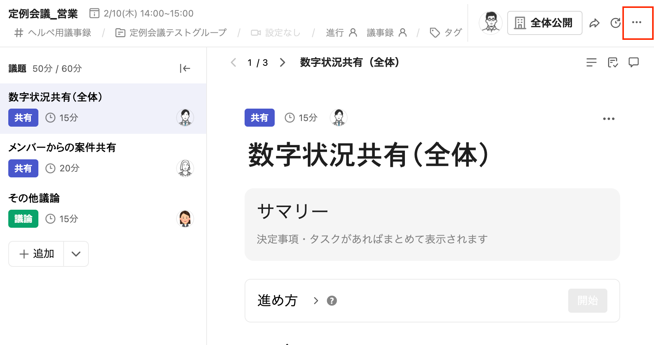Collapse the agenda sidebar panel
This screenshot has height=345, width=654.
coord(185,68)
